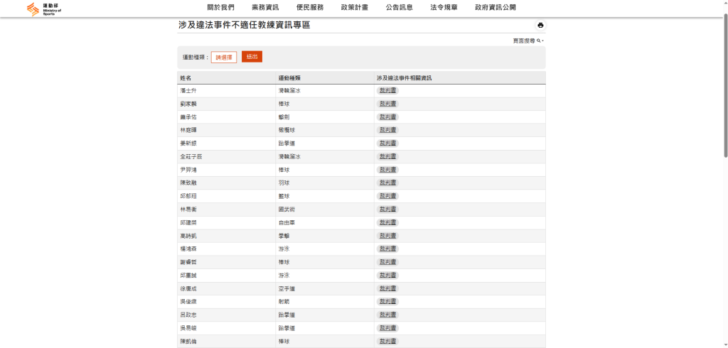Open 裁判書 link in 全莊子辰 row
Viewport: 728px width, 348px height.
tap(387, 156)
